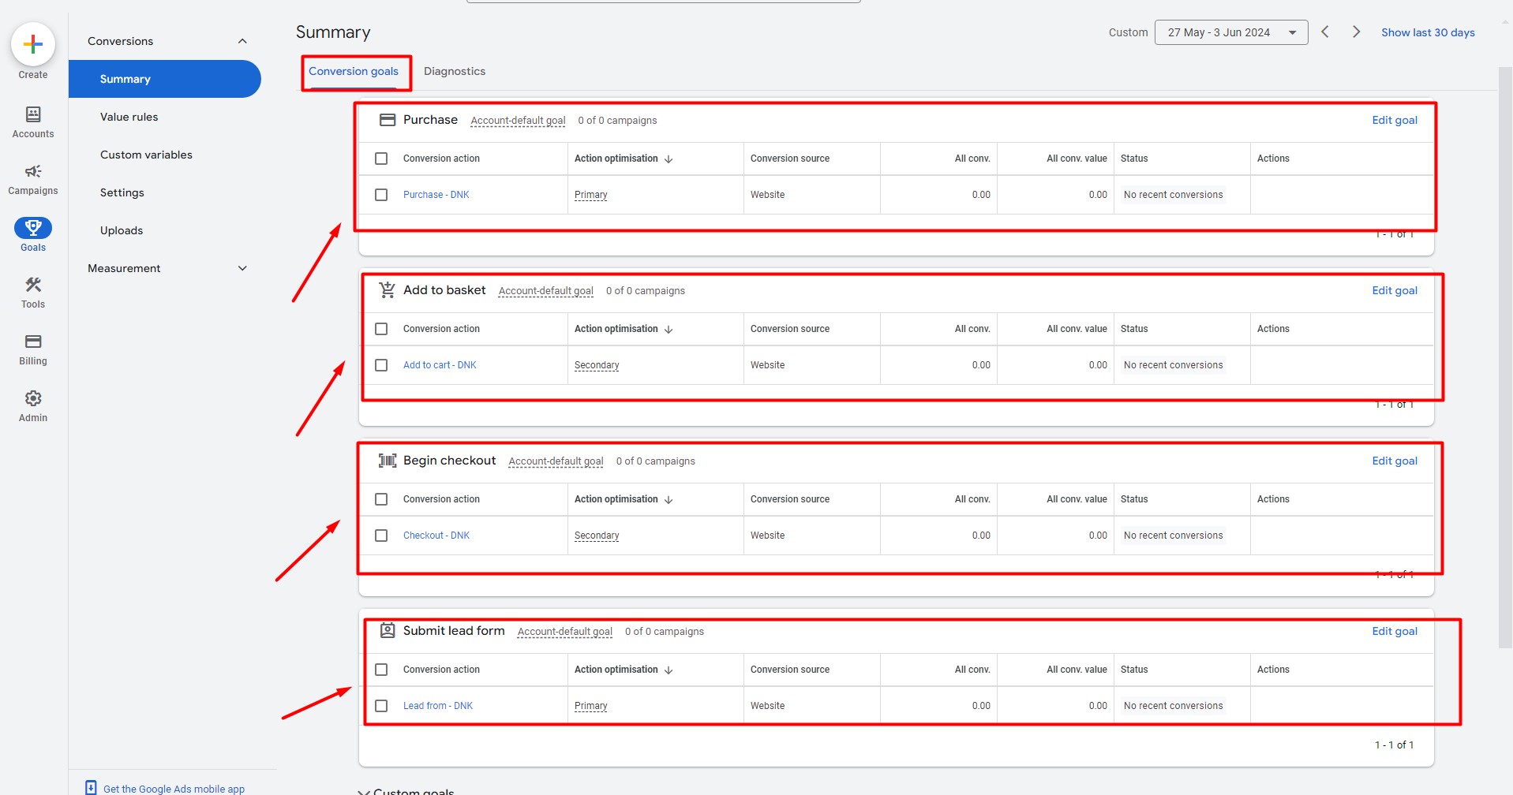Expand the Measurement menu section
The image size is (1513, 795).
click(x=242, y=268)
